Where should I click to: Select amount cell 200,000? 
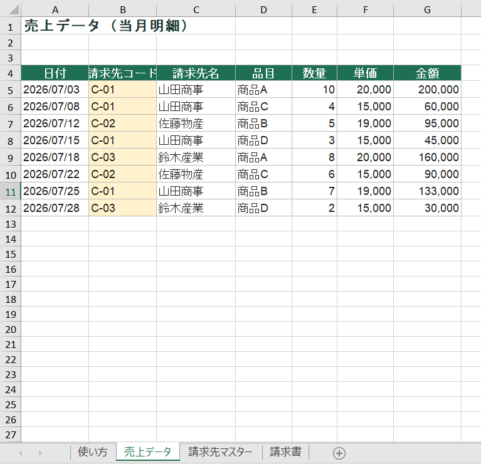point(427,89)
